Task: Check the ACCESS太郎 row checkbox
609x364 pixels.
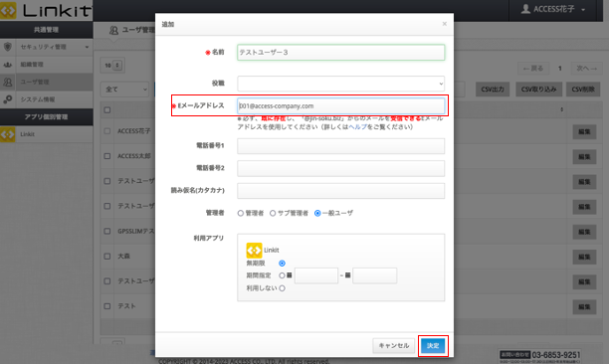Action: click(107, 156)
